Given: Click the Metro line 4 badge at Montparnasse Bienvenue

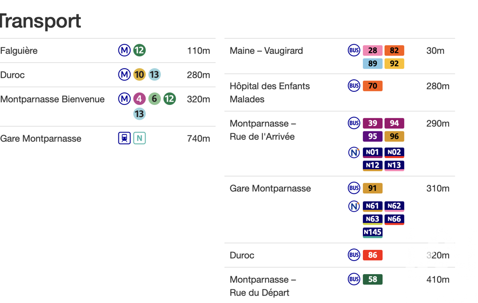Looking at the screenshot, I should [139, 99].
